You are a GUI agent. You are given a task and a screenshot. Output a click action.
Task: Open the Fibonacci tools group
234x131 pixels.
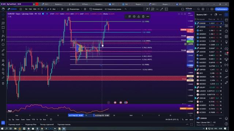pyautogui.click(x=3, y=23)
